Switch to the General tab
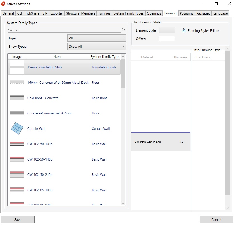235x225 pixels. pos(8,13)
